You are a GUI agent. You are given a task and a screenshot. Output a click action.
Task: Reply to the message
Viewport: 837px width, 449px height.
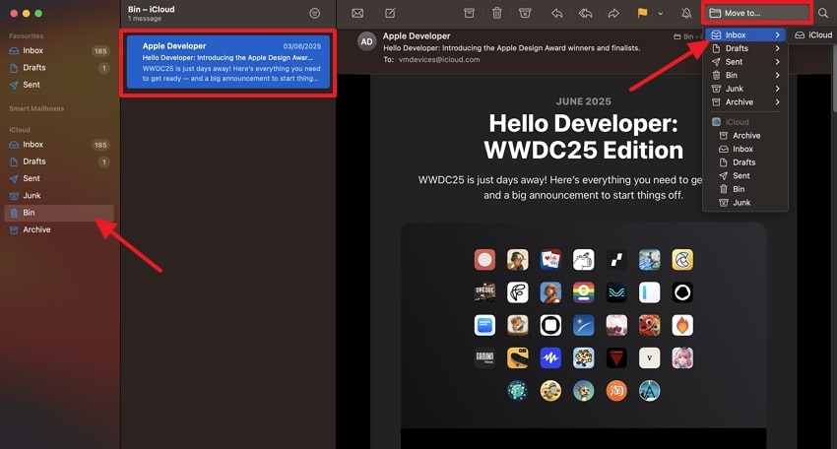pyautogui.click(x=556, y=14)
